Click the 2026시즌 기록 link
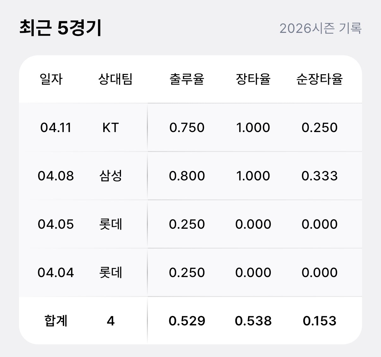The image size is (381, 357). pos(320,28)
